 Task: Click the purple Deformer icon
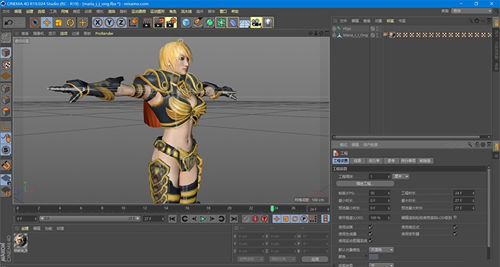233,23
